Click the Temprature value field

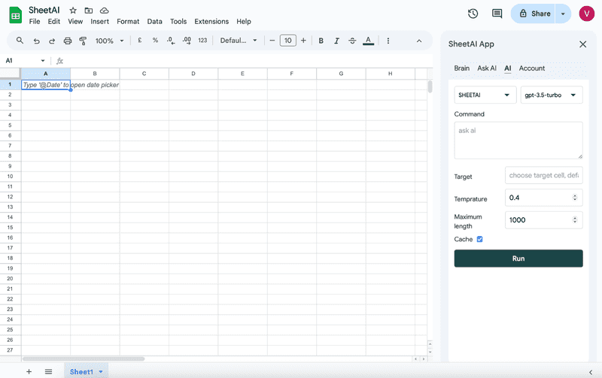click(x=543, y=198)
